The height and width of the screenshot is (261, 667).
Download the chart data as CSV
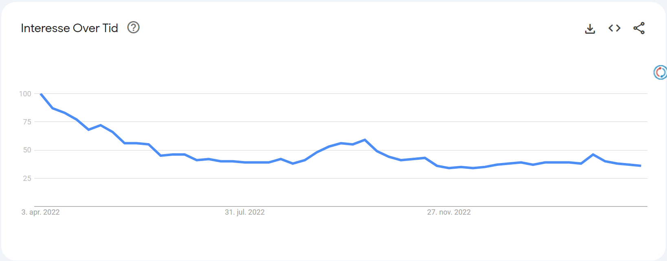coord(590,28)
